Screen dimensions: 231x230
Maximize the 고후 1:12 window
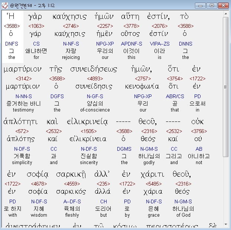click(x=212, y=6)
